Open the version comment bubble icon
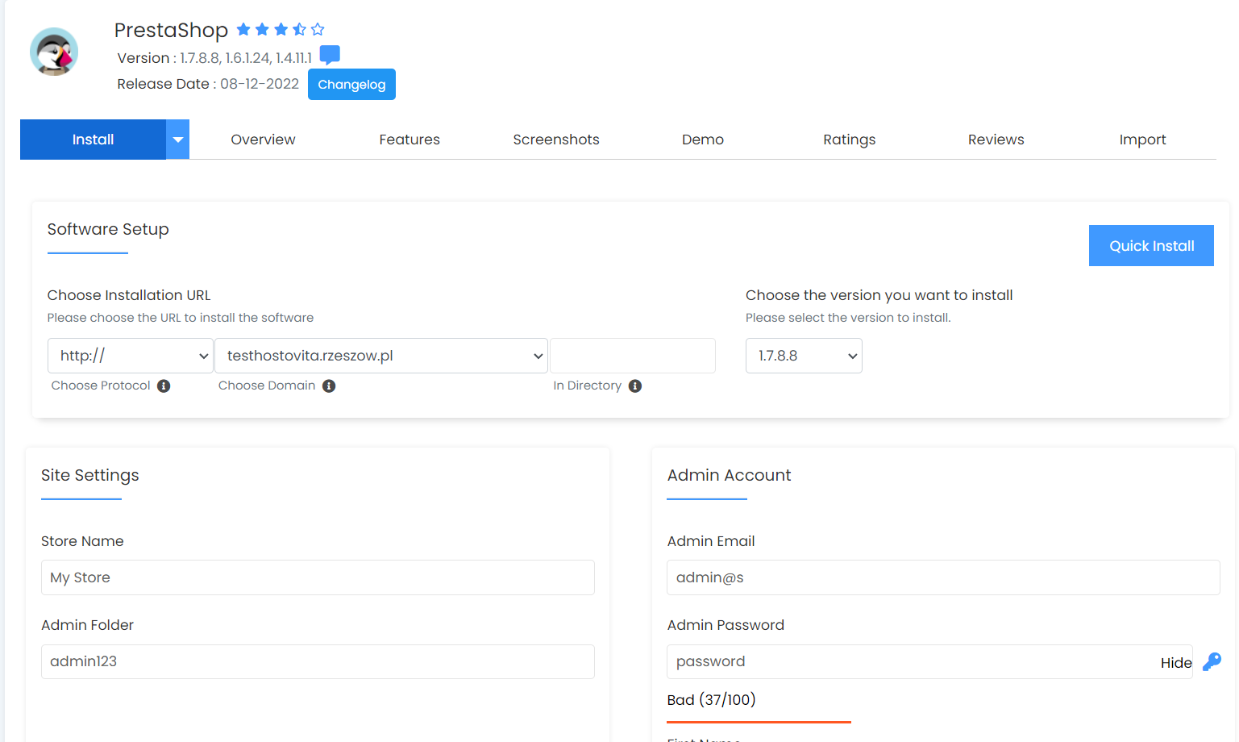The width and height of the screenshot is (1239, 742). tap(330, 55)
